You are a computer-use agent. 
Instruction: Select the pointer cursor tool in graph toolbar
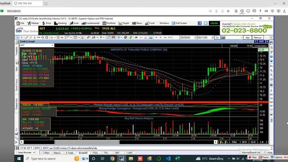[18, 37]
